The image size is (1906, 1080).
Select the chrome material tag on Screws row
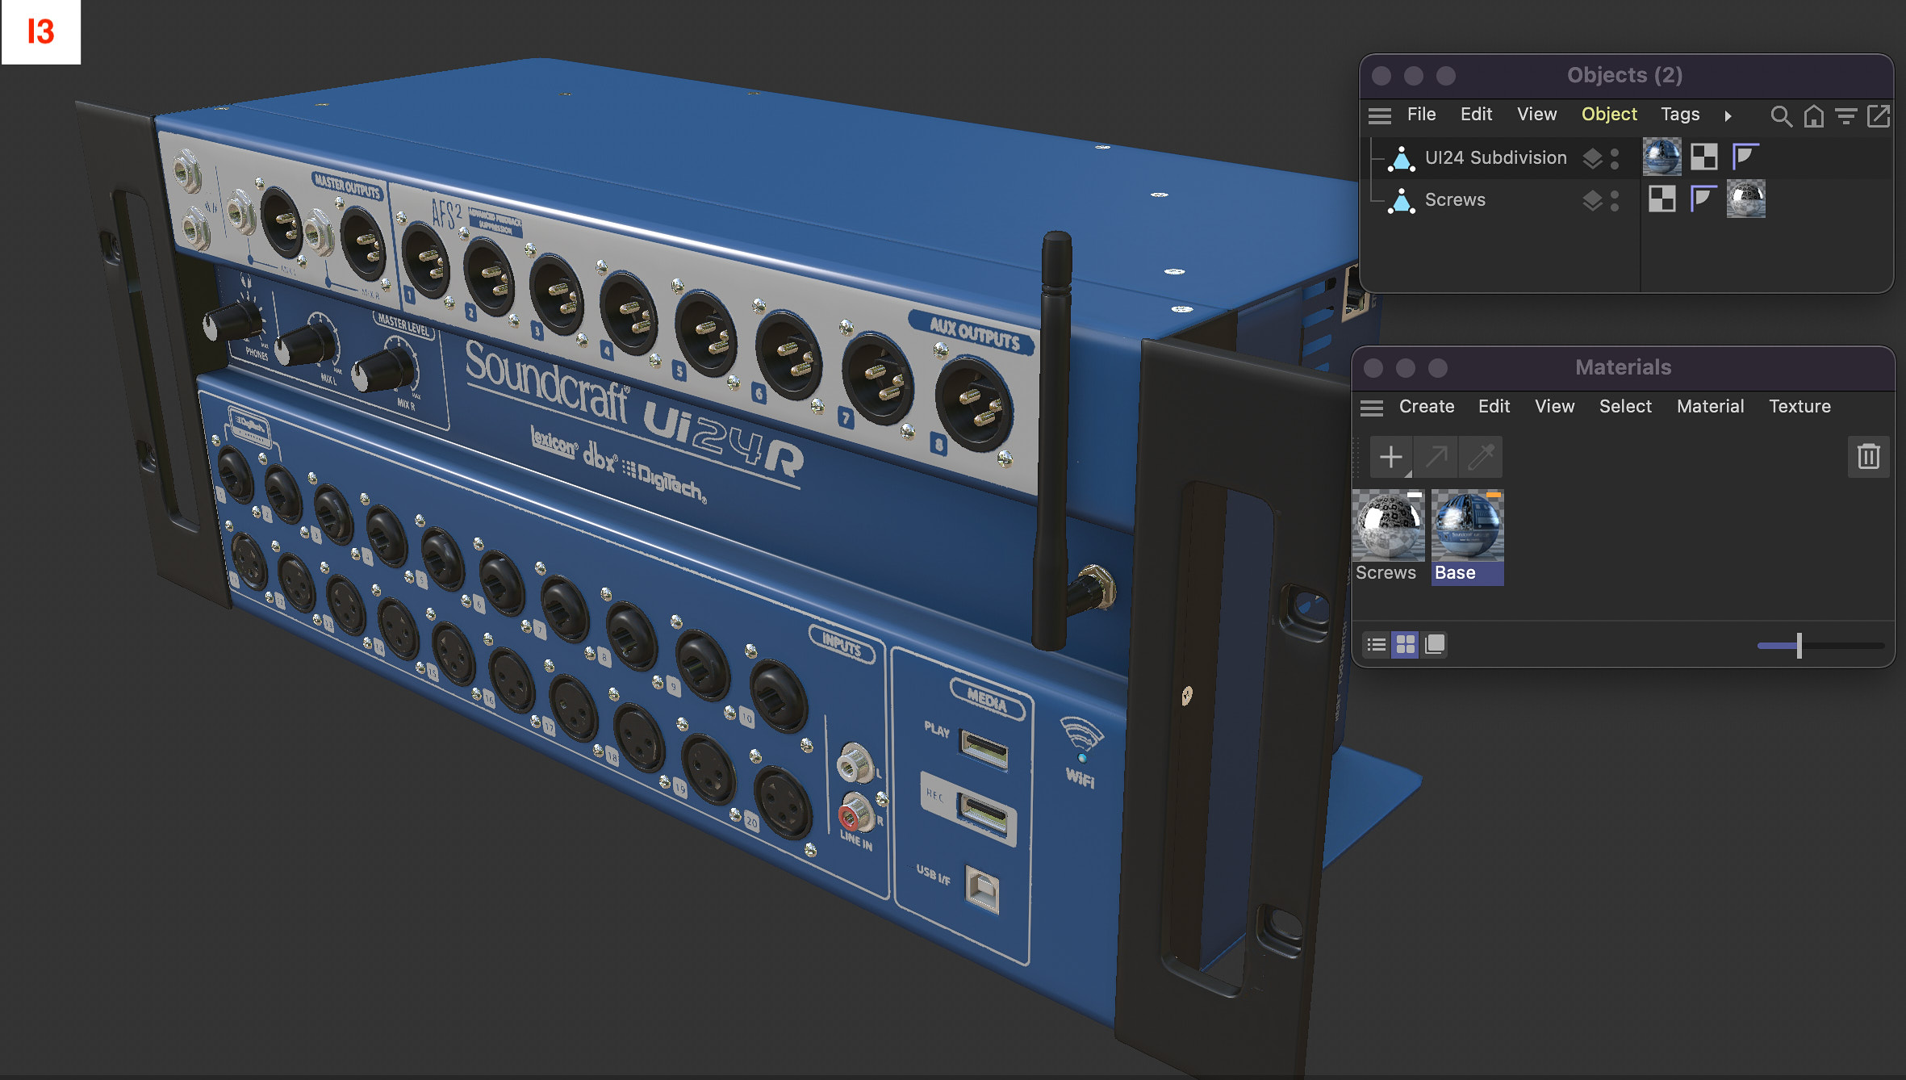coord(1746,199)
